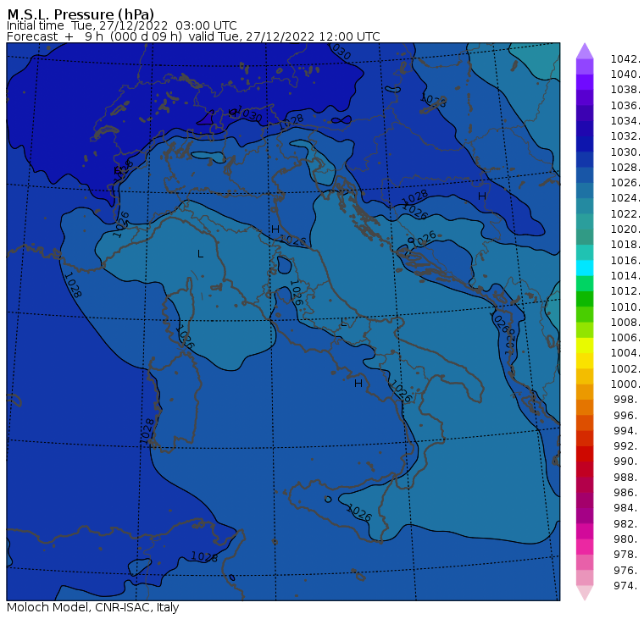
Task: Click the 1030 contour label at top edge
Action: coord(341,52)
